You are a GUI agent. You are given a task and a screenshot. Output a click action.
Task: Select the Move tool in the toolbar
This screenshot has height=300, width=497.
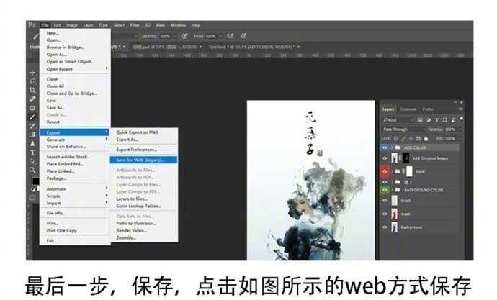[32, 73]
